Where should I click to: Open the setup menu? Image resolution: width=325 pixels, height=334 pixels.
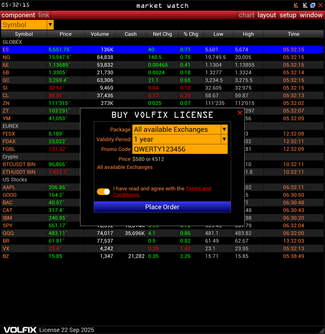[x=288, y=15]
